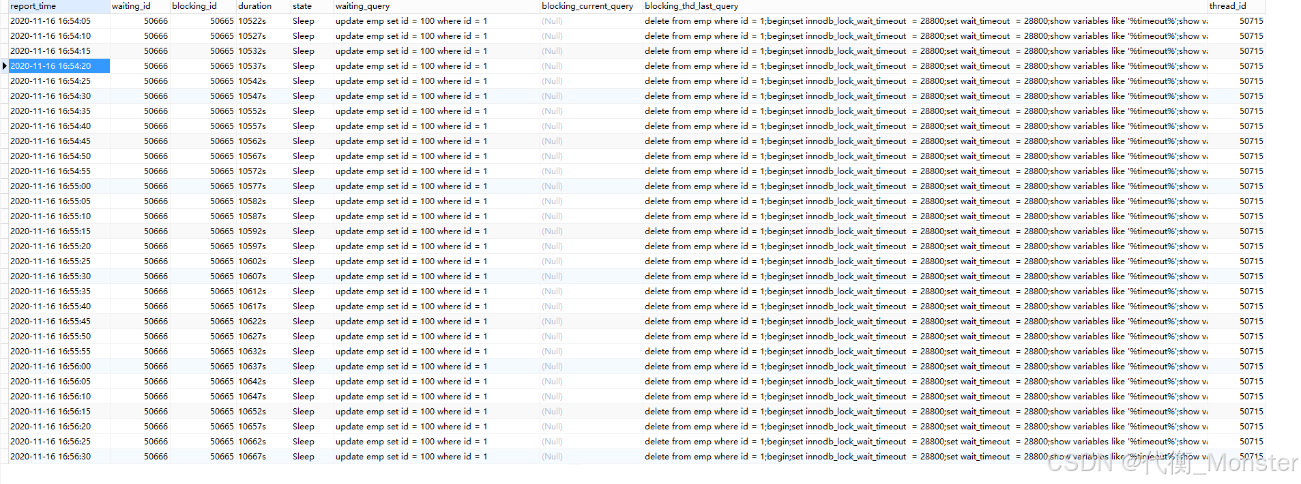Select duration cell 10567s
The width and height of the screenshot is (1301, 484).
(x=263, y=156)
